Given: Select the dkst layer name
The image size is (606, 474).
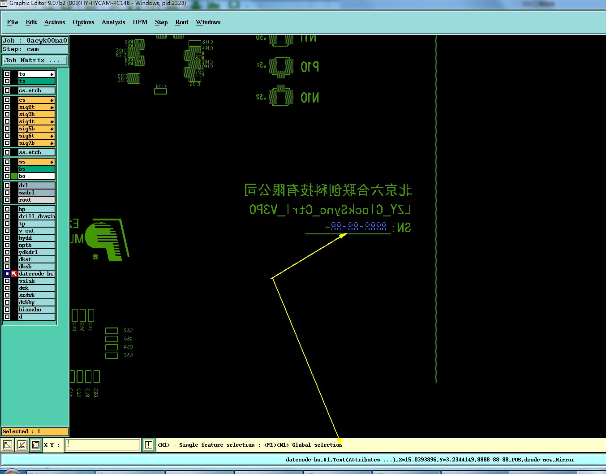Looking at the screenshot, I should [36, 259].
